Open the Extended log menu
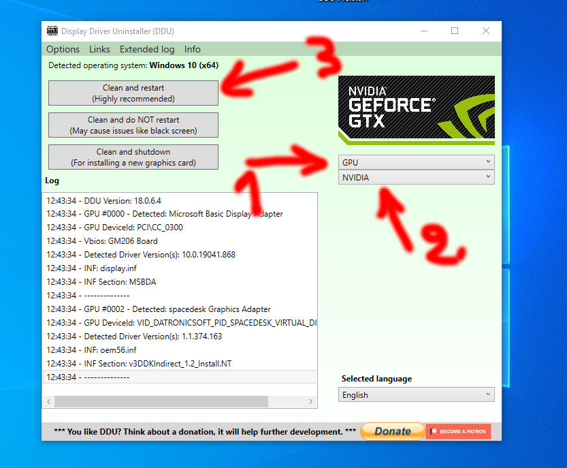567x468 pixels. point(147,49)
